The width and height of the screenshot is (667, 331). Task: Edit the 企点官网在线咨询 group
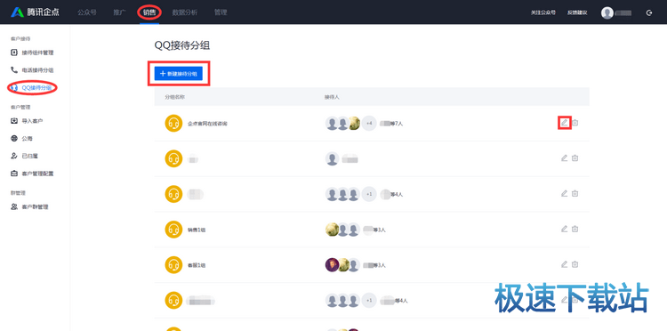coord(564,123)
